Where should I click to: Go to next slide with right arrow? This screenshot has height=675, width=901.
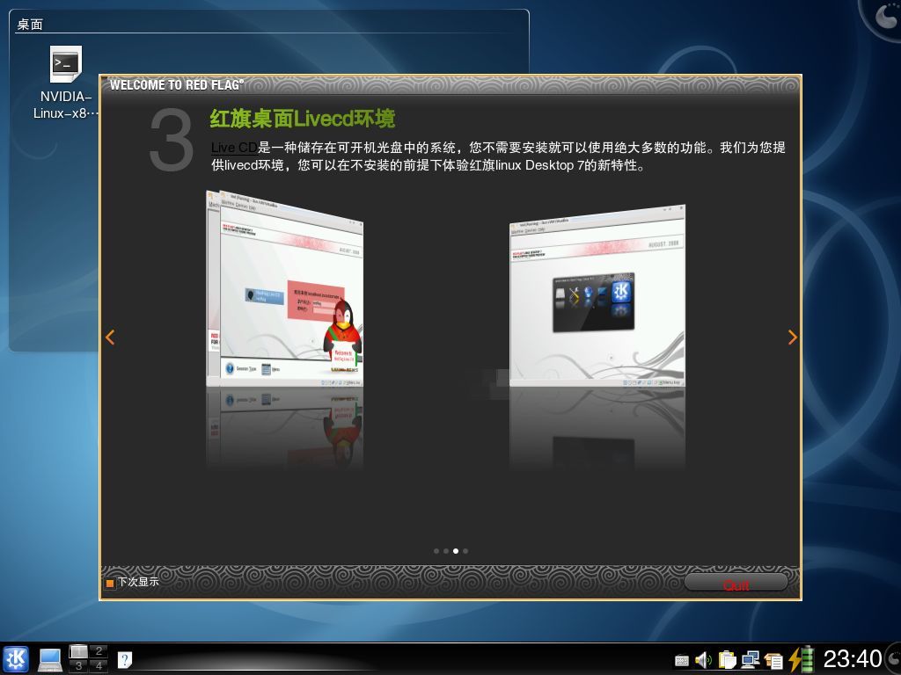[x=793, y=337]
